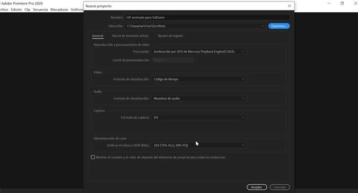Open Gráficos en blanco HDR dropdown

[x=199, y=145]
